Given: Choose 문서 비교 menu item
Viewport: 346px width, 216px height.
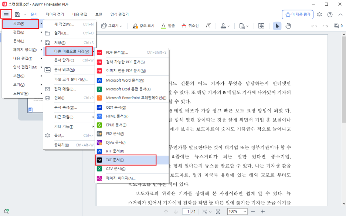Looking at the screenshot, I should coord(69,70).
